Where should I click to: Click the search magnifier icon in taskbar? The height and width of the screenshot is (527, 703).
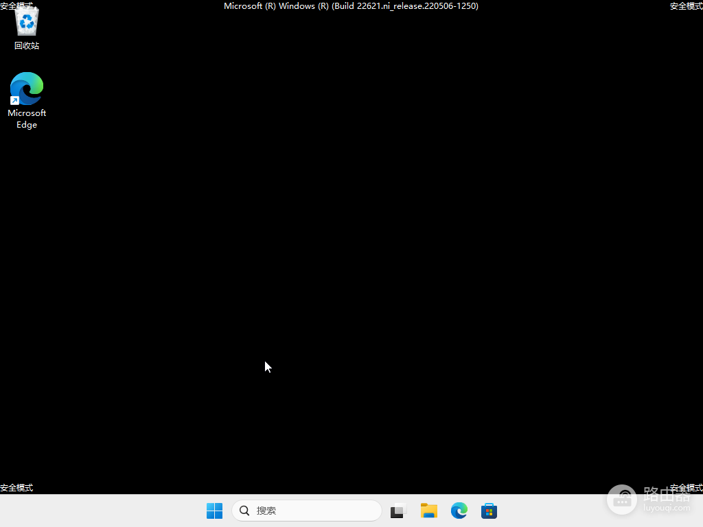click(x=244, y=511)
